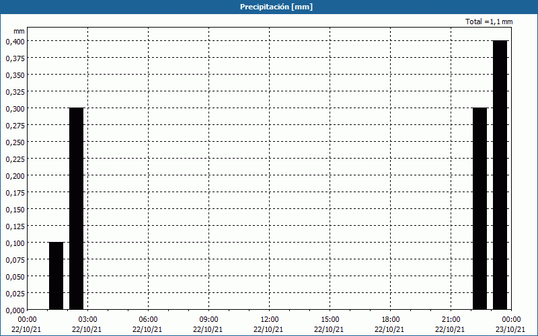This screenshot has height=336, width=538.
Task: Click the 0,275 y-axis label
Action: click(15, 126)
